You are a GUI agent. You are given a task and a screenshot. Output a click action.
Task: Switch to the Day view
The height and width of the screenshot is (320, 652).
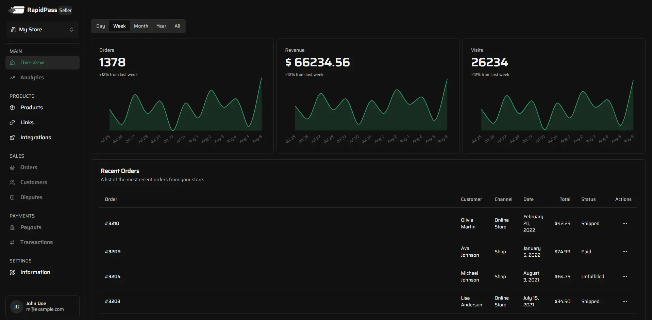coord(101,26)
